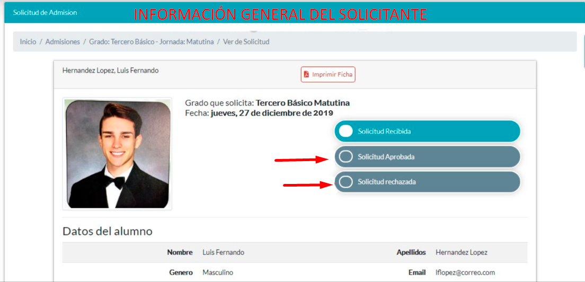Click the Solicitud Recibida status label

(385, 131)
